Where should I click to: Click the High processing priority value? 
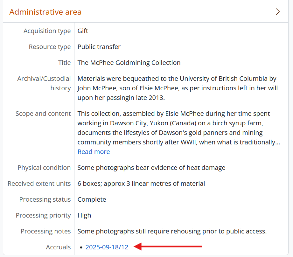[84, 215]
